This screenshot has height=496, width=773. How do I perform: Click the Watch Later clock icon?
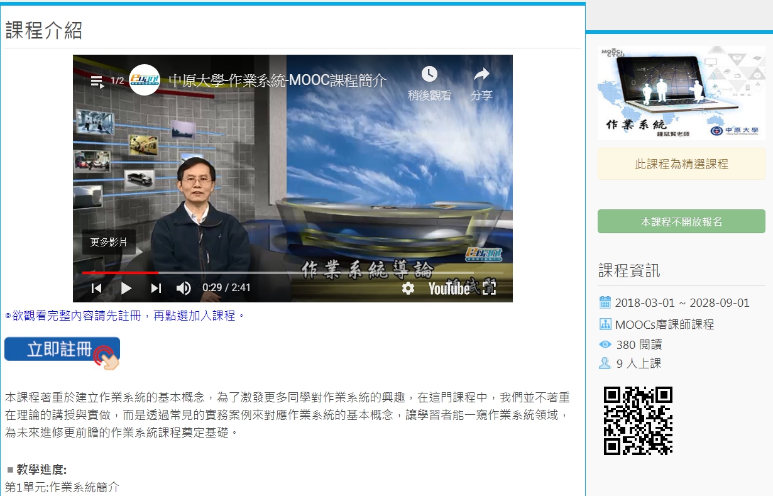(429, 74)
